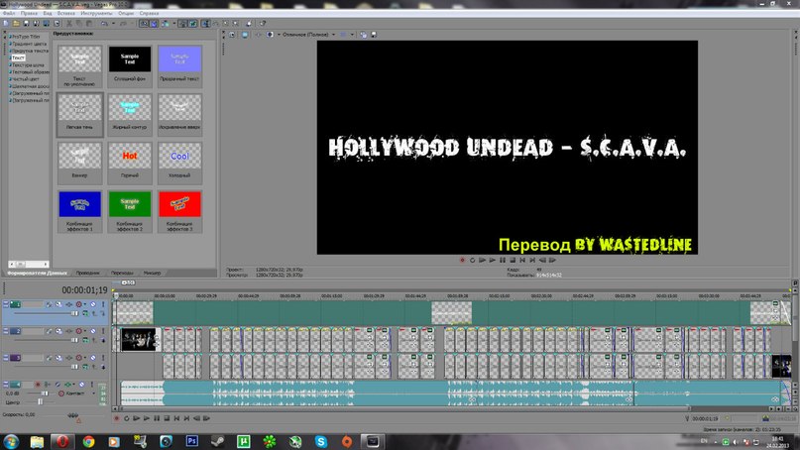Open the Opera browser from taskbar
Screen dimensions: 800x450
click(62, 441)
